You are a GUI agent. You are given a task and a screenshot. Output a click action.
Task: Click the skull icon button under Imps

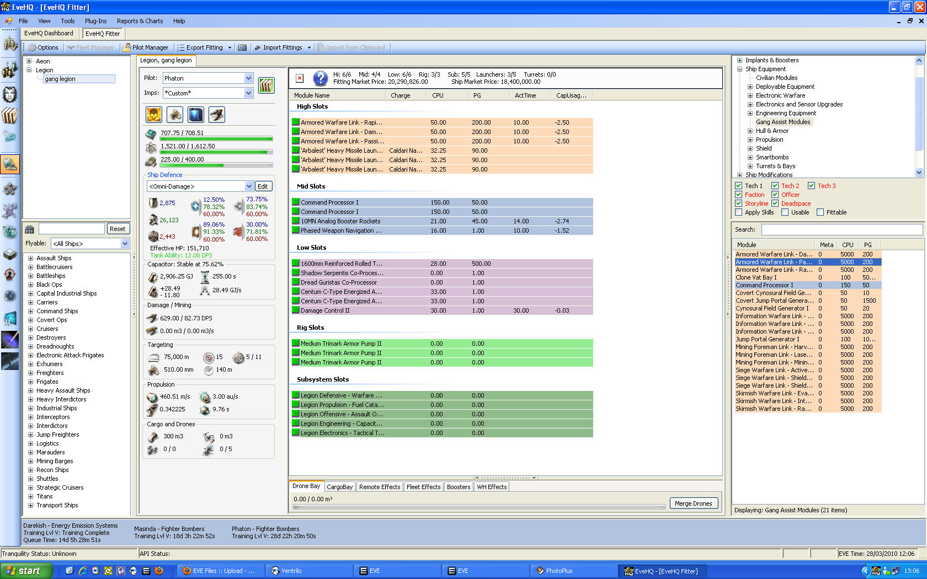[154, 114]
